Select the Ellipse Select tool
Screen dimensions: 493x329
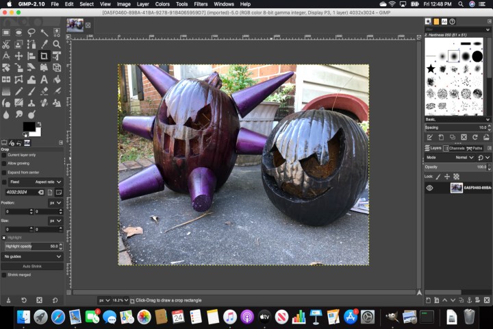coord(18,32)
